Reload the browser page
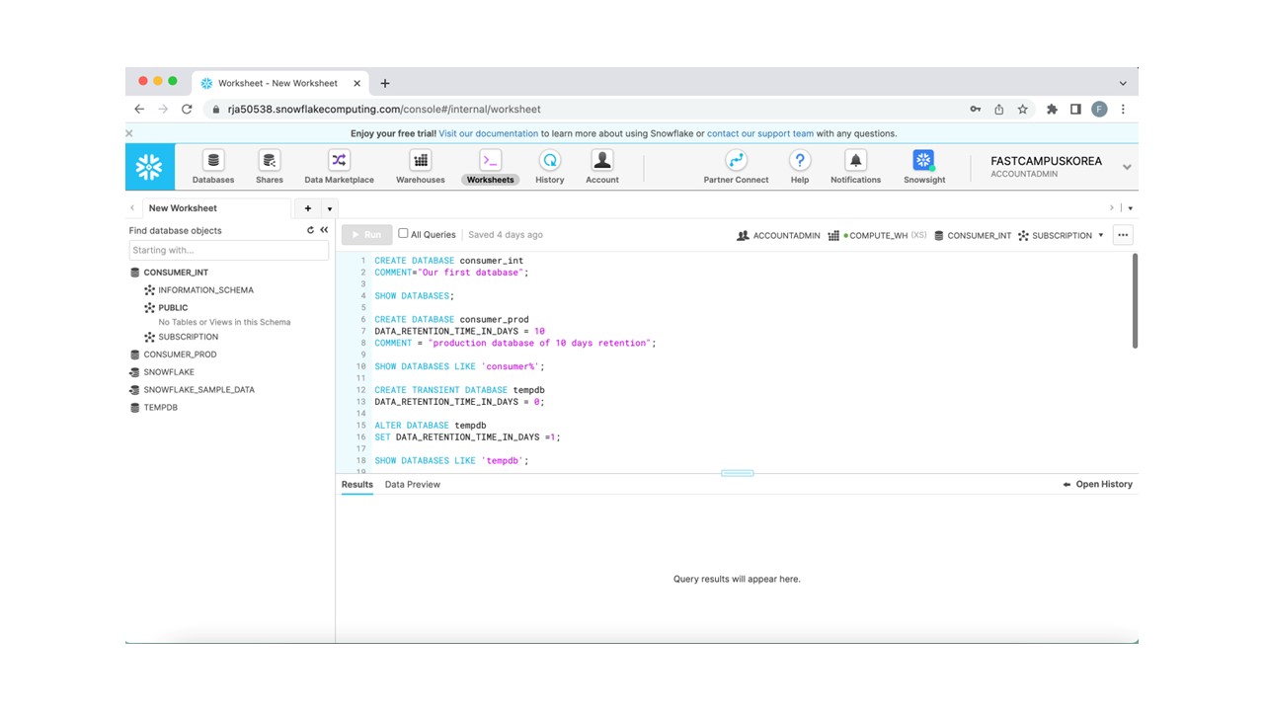This screenshot has height=711, width=1264. [x=187, y=110]
